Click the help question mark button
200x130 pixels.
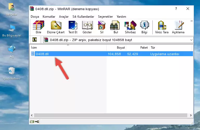click(176, 9)
